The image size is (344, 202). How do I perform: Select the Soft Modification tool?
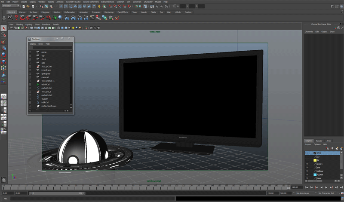pyautogui.click(x=3, y=75)
